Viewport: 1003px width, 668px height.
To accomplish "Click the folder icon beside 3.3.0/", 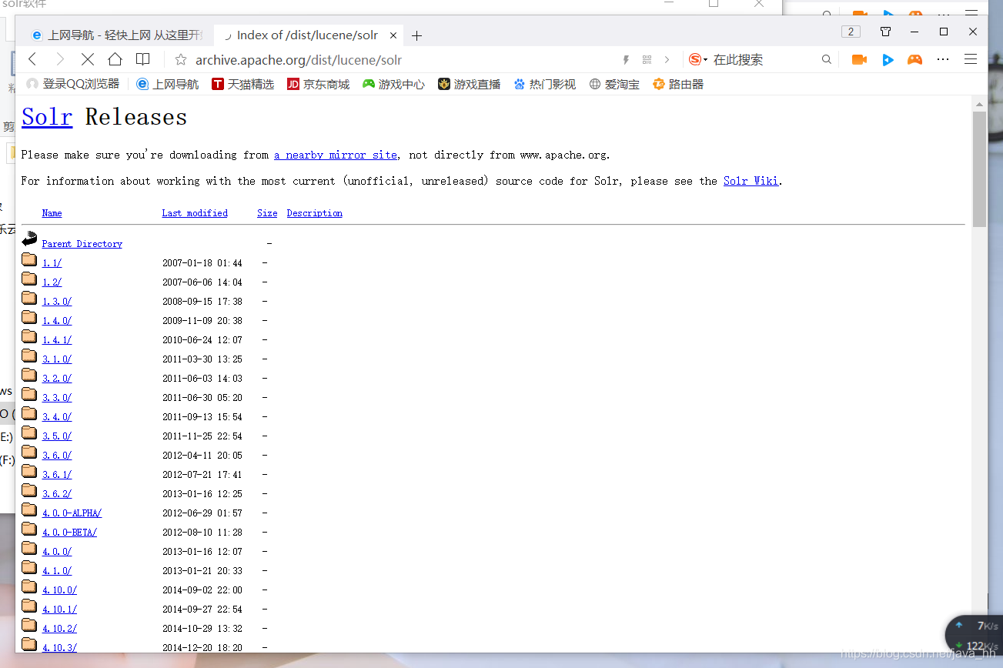I will click(29, 394).
